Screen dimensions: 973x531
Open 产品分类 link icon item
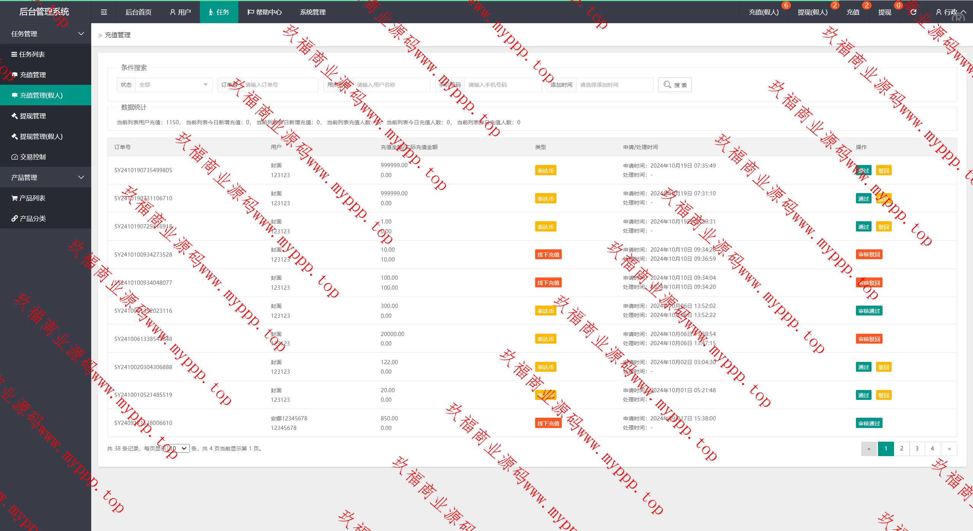pos(33,219)
